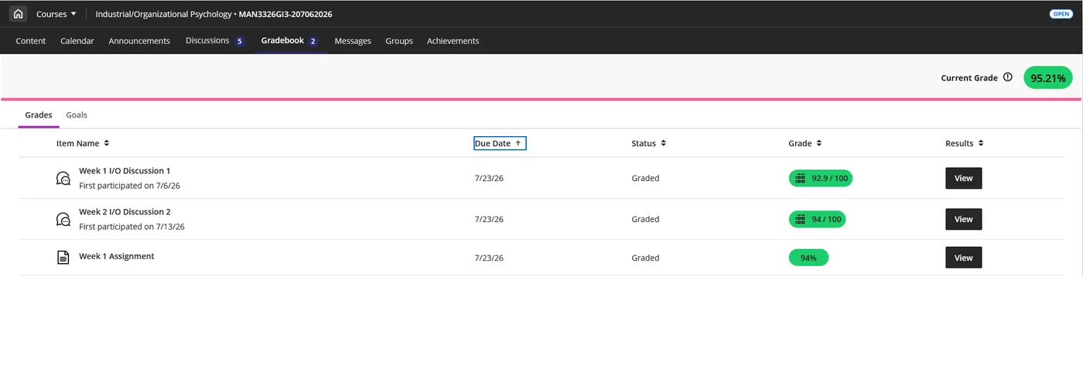
Task: Open the Messages tab
Action: (353, 41)
